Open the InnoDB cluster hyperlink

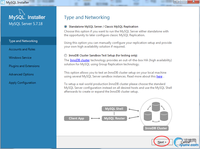(x=80, y=60)
